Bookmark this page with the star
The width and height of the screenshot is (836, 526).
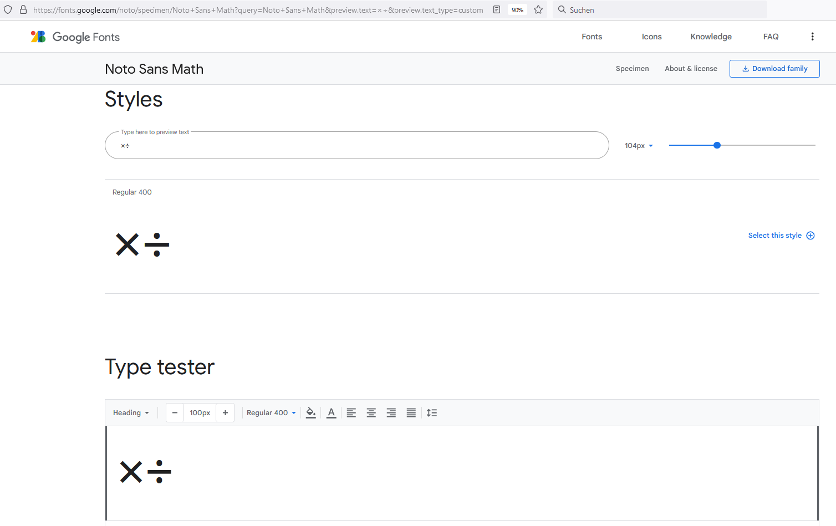coord(538,9)
